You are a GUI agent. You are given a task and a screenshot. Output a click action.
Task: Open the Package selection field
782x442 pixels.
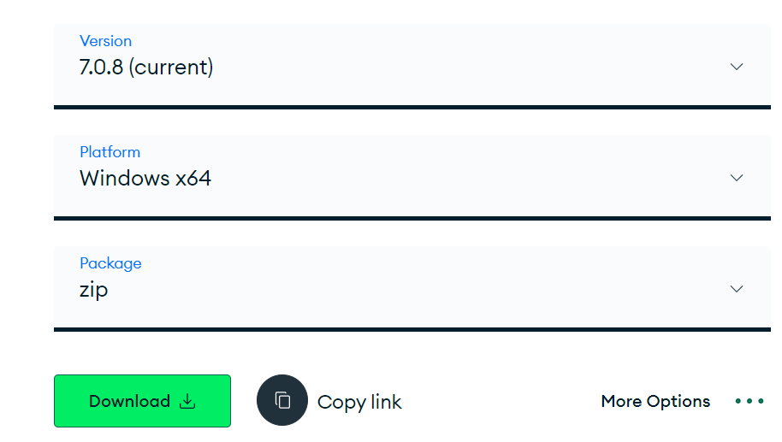tap(411, 286)
